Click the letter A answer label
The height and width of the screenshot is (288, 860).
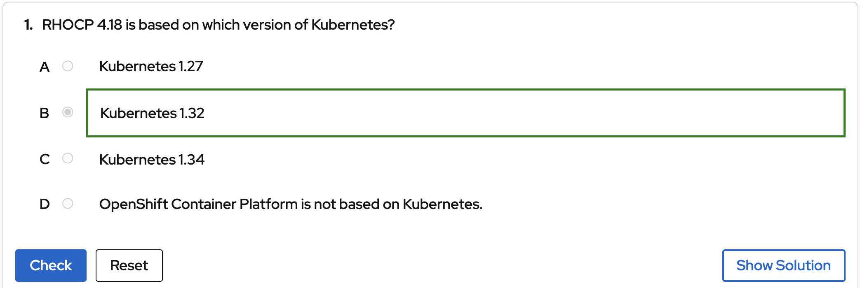coord(45,67)
